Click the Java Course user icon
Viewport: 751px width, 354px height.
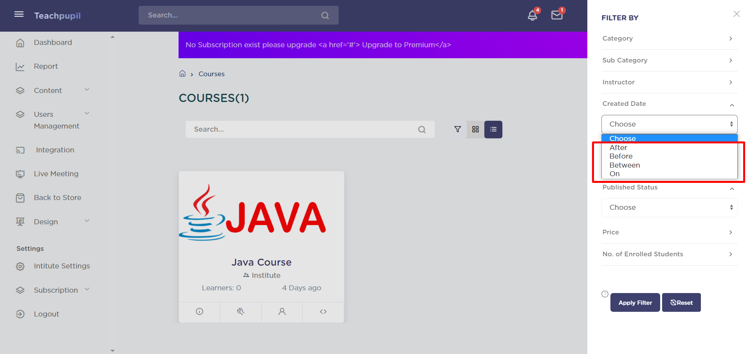pyautogui.click(x=282, y=311)
